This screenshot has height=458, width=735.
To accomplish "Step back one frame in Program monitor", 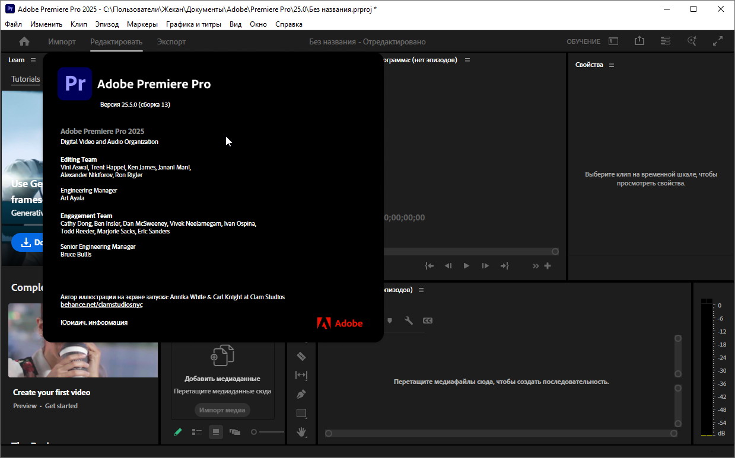I will [448, 266].
